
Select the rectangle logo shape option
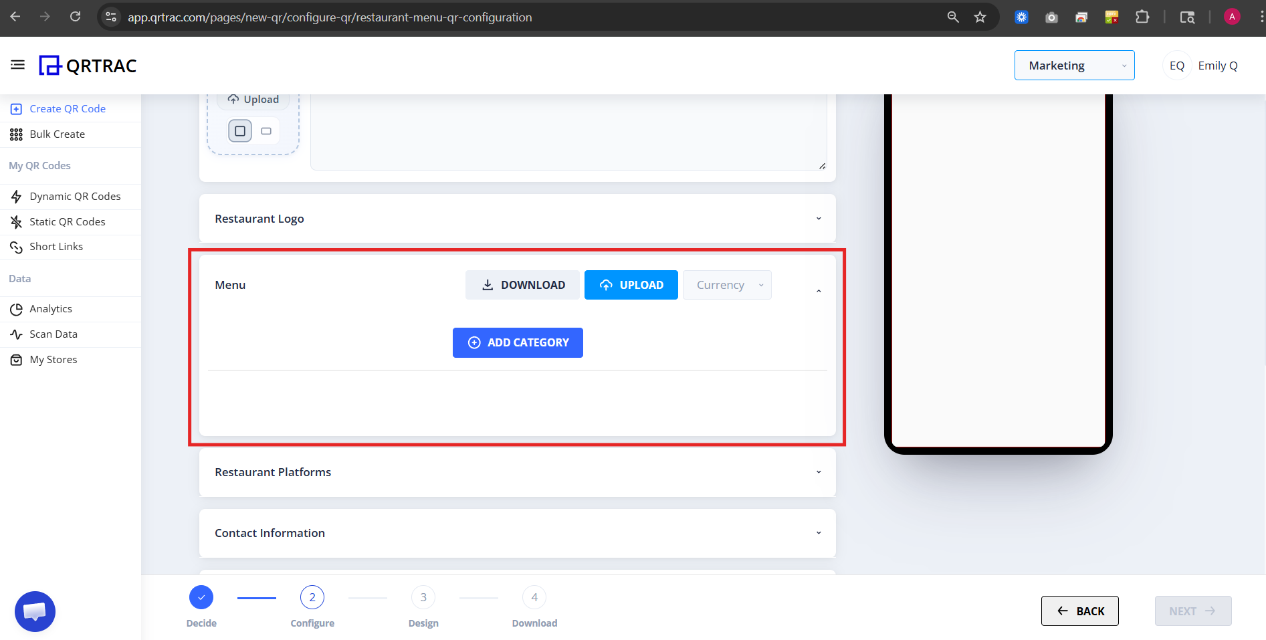pos(266,130)
